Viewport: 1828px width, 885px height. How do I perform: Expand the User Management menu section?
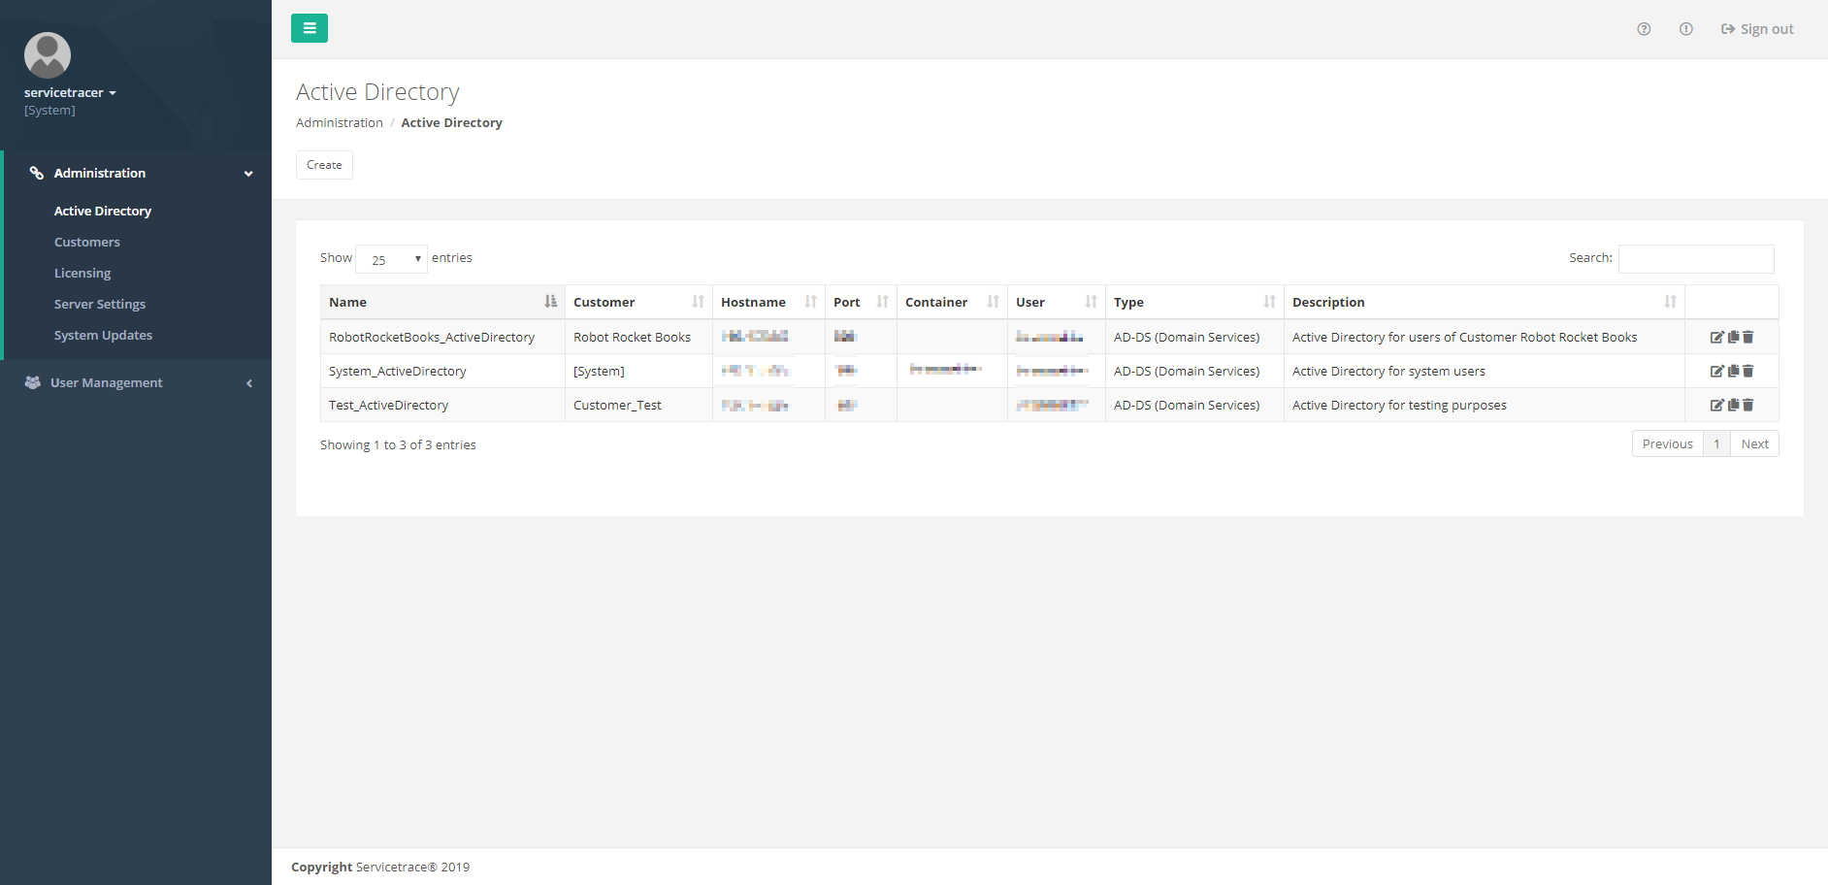(x=136, y=382)
